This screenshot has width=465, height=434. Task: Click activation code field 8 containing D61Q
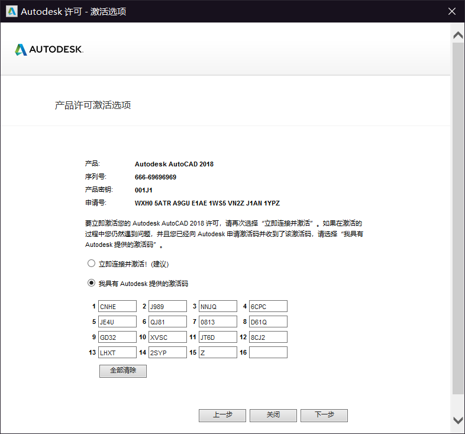[268, 322]
